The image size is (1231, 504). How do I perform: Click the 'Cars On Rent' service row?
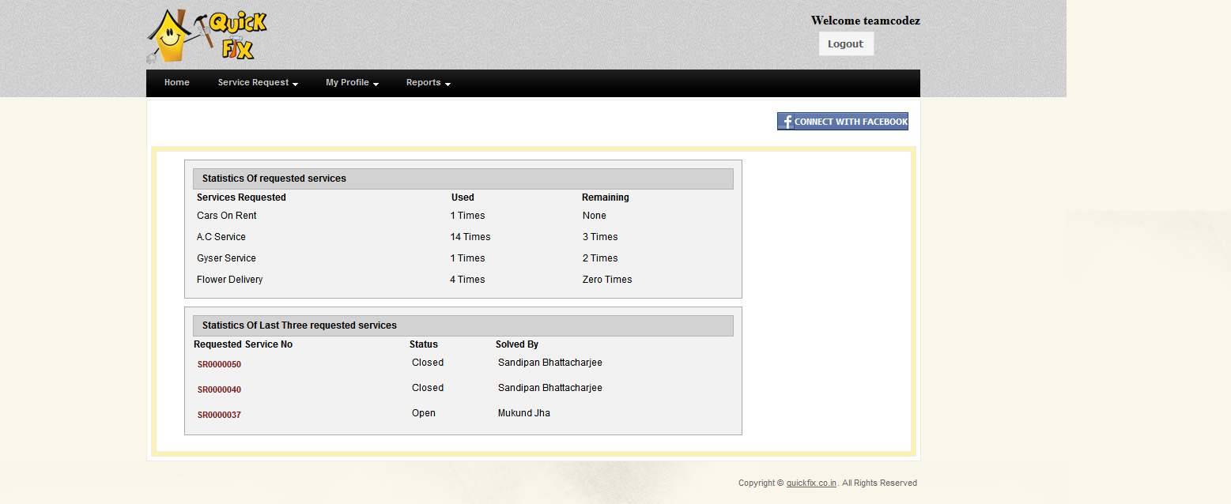463,216
